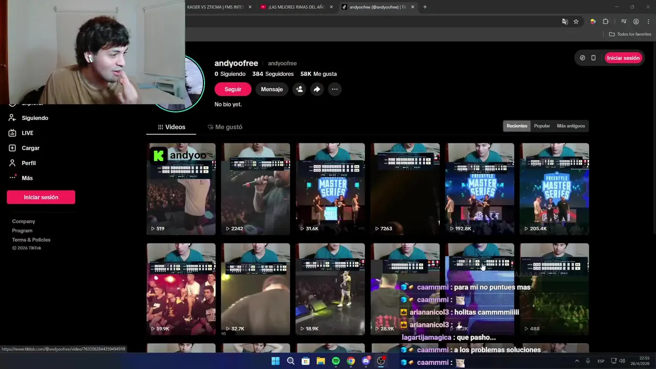The image size is (656, 369).
Task: Open Todos los favoritos bookmarks folder
Action: click(630, 34)
